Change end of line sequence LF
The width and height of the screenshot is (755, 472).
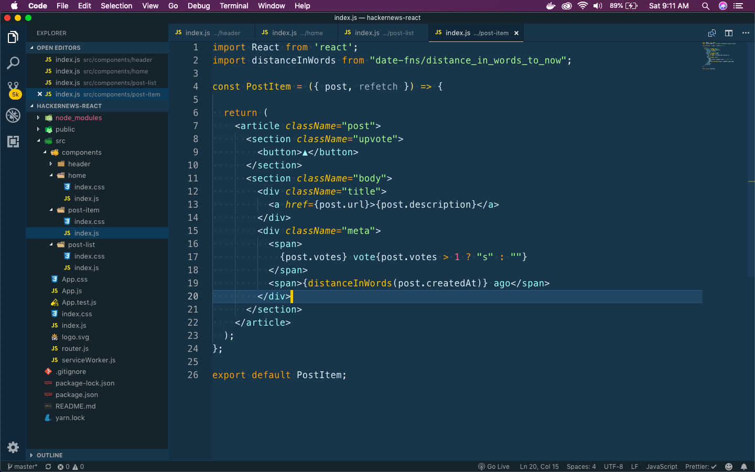pyautogui.click(x=634, y=467)
